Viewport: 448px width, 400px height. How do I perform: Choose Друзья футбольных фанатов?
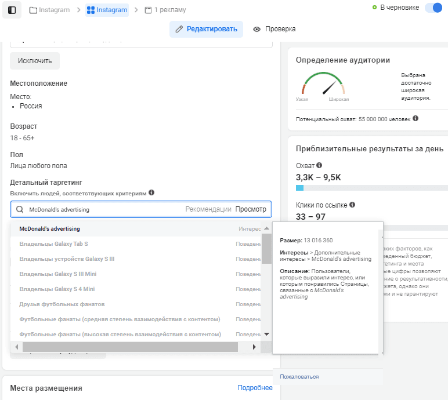click(135, 304)
